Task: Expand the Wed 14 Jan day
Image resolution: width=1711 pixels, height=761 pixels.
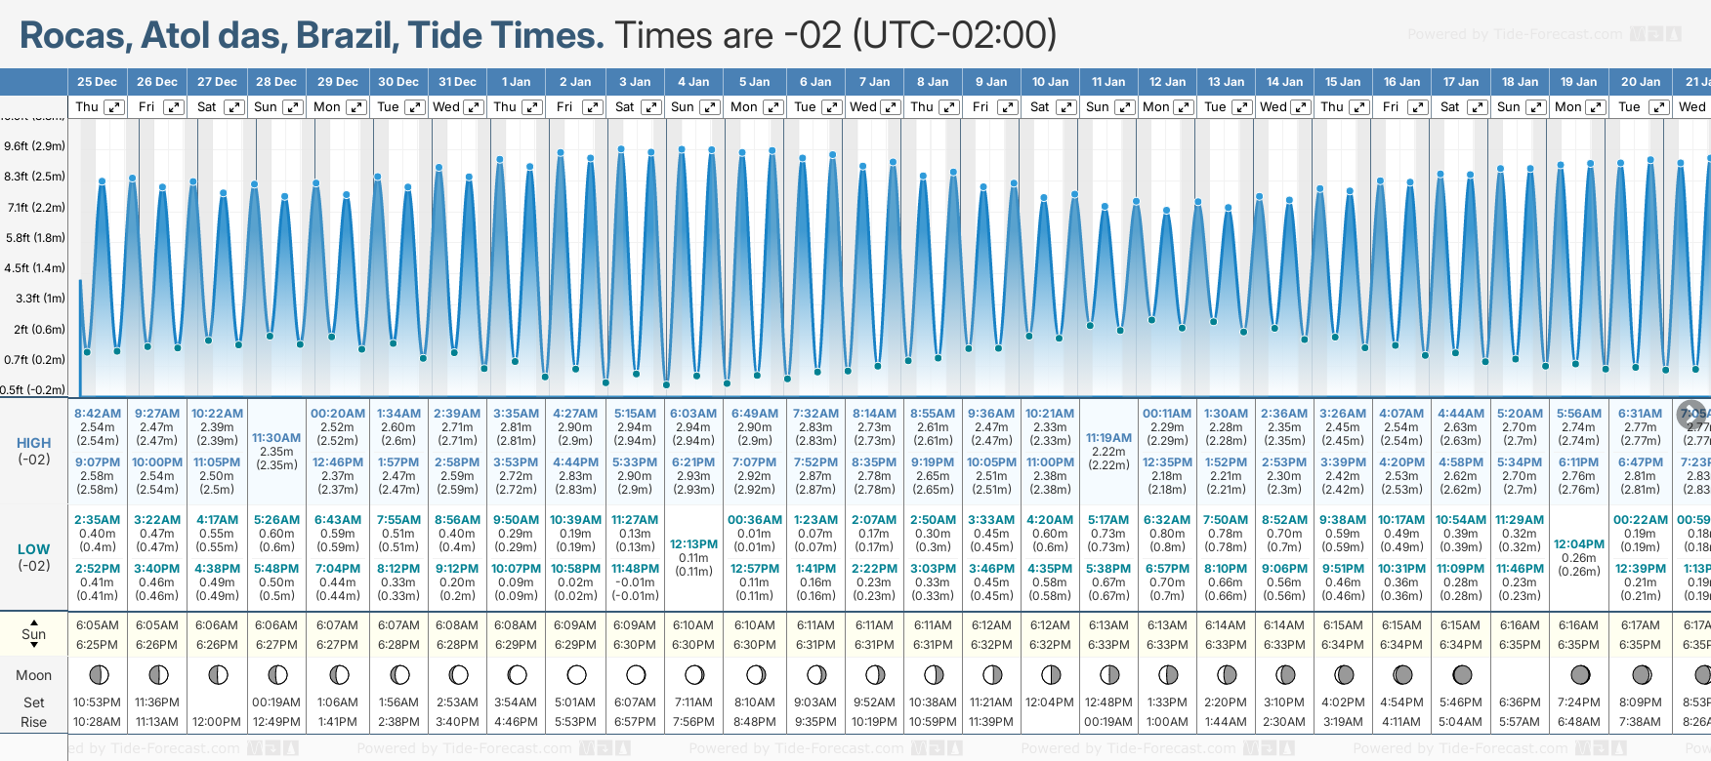Action: point(1300,107)
